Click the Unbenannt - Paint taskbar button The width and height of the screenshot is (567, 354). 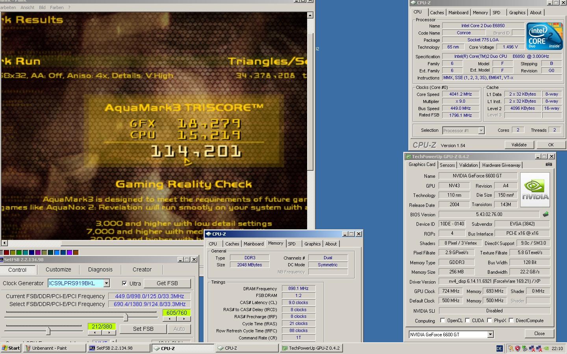click(x=54, y=348)
